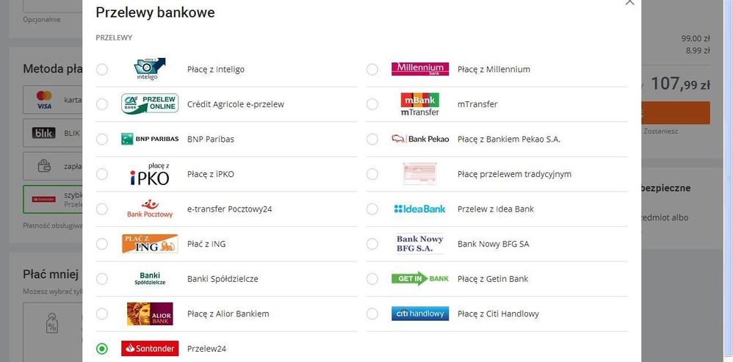Image resolution: width=733 pixels, height=362 pixels.
Task: Click the Idea Bank logo
Action: point(419,209)
